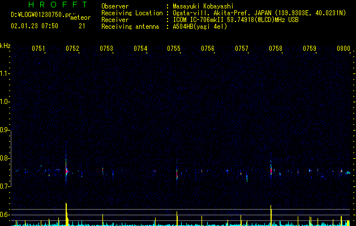Click the meteor echo streak at 0755

pyautogui.click(x=177, y=174)
